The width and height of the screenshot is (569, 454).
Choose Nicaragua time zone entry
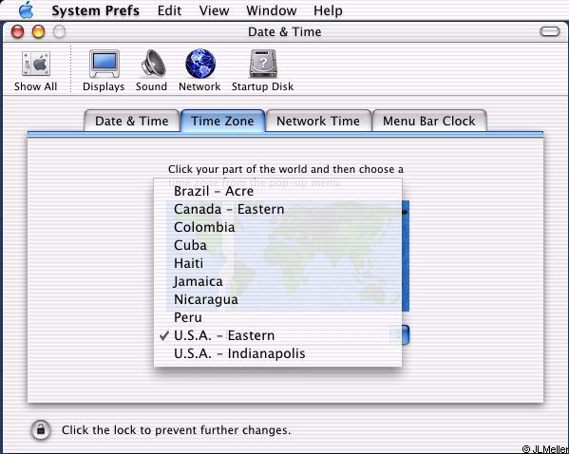pyautogui.click(x=277, y=299)
